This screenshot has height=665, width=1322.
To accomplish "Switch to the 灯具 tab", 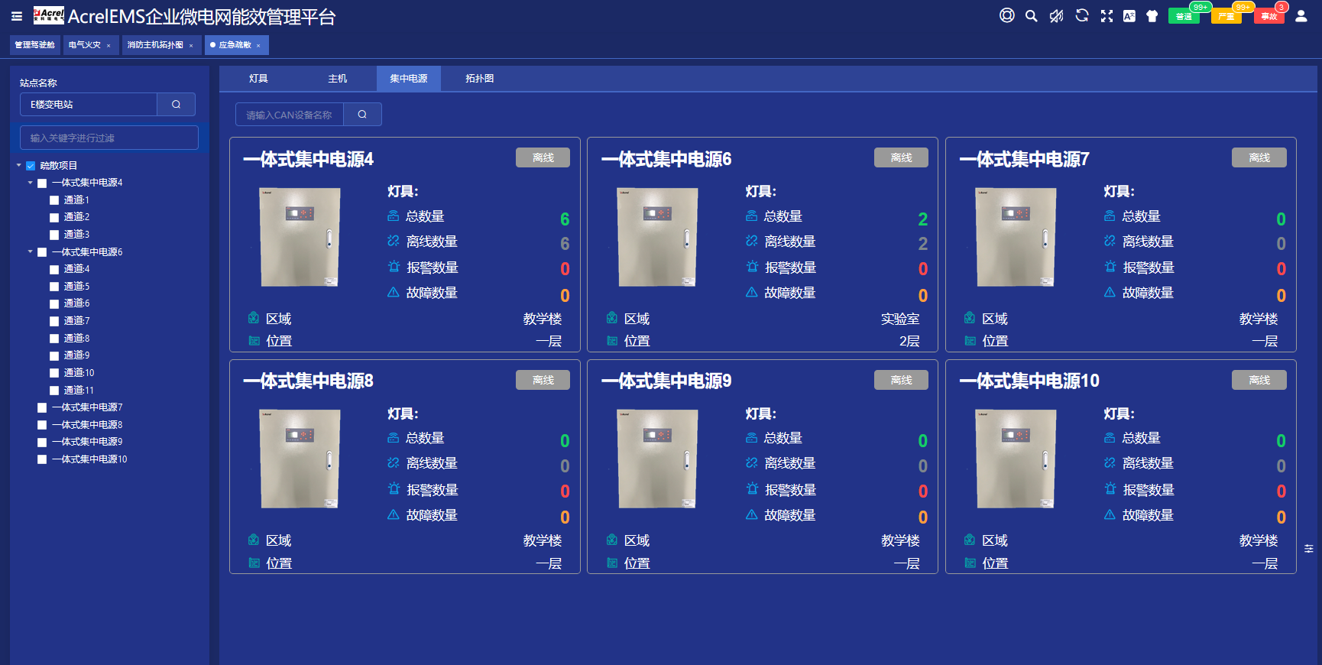I will click(x=258, y=79).
